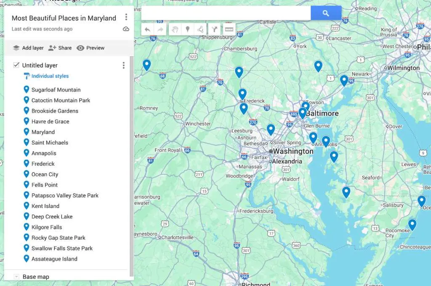Click the Add layer button
Viewport: 431px width, 286px height.
point(28,48)
